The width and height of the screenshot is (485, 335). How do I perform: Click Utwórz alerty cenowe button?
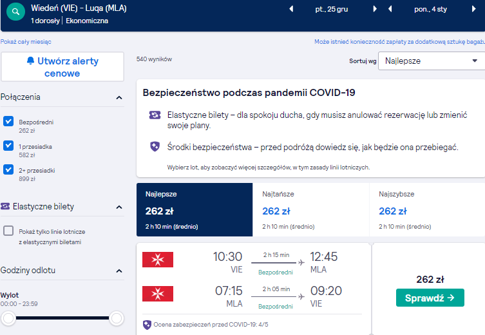coord(62,67)
